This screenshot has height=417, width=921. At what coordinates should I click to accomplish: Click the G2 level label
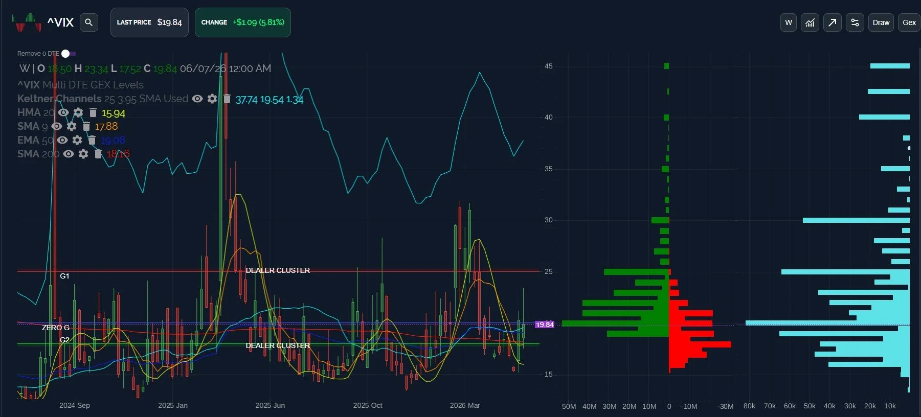click(64, 340)
